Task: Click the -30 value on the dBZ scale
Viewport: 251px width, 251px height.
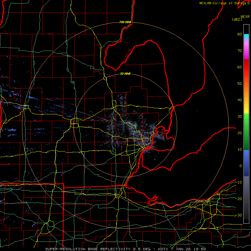Action: pos(238,215)
